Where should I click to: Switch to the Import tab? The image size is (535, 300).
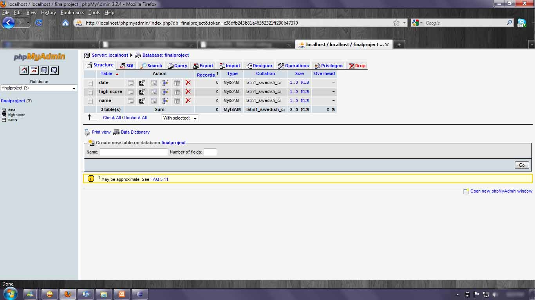[230, 66]
